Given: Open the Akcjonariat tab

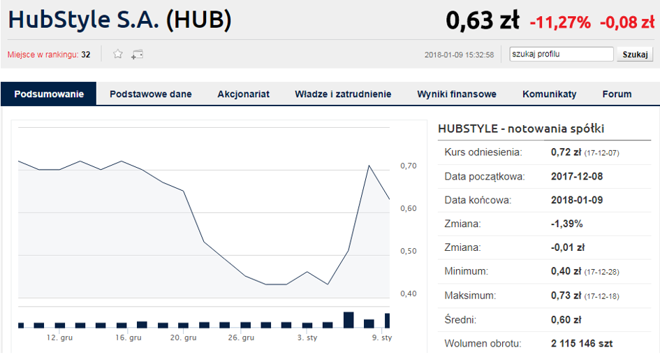Looking at the screenshot, I should click(243, 94).
